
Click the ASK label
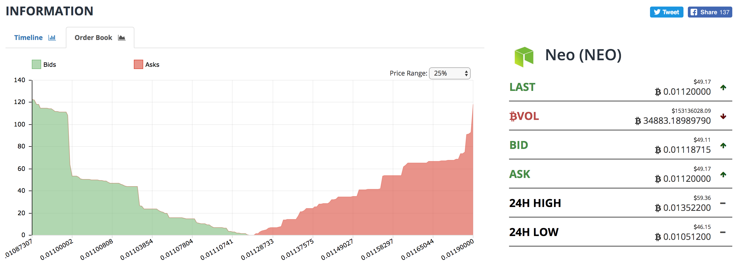tap(520, 174)
